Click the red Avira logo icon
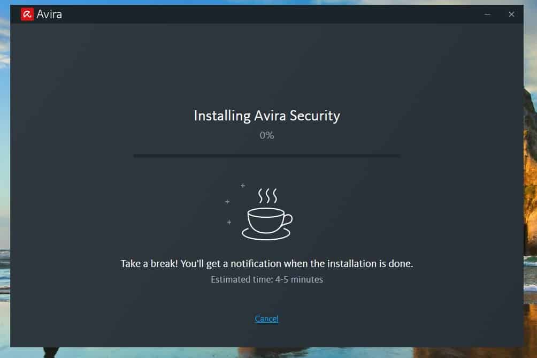Viewport: 537px width, 358px height. tap(27, 14)
